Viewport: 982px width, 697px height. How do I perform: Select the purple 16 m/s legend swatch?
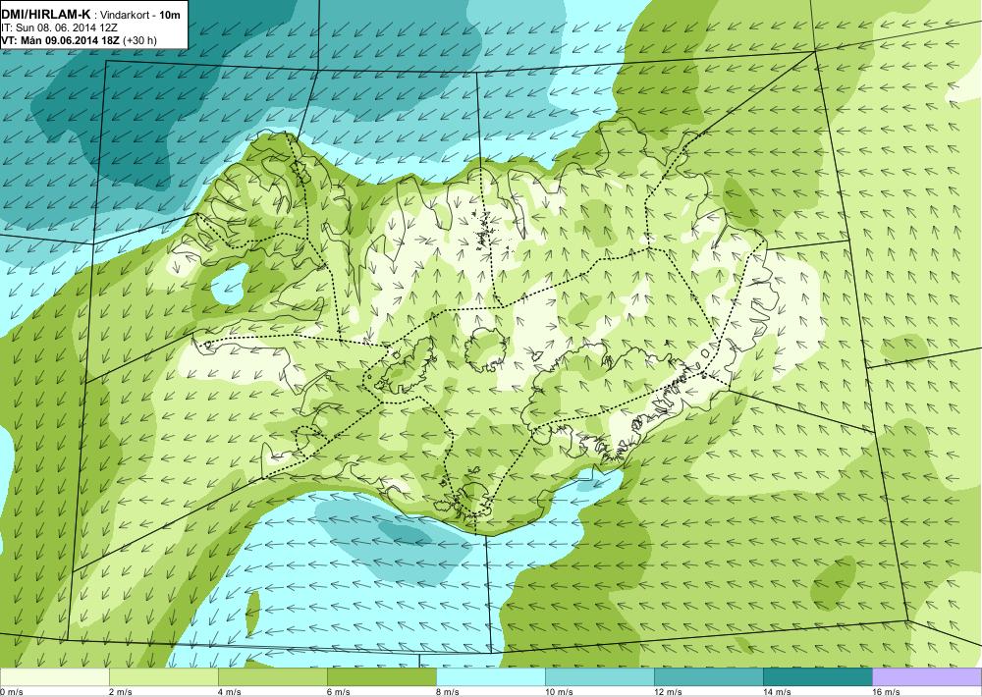tap(927, 677)
